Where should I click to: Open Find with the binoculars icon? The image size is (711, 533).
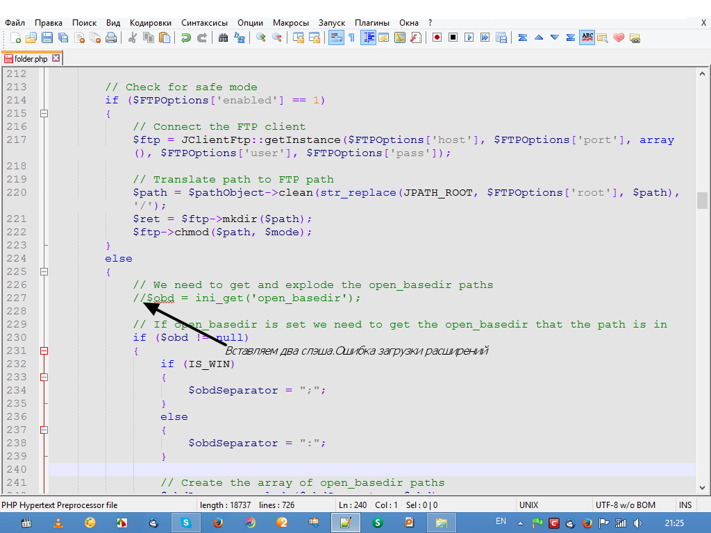(223, 38)
